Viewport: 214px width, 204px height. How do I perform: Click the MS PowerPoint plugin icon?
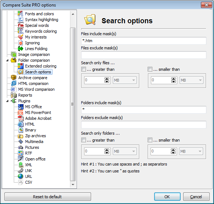tap(20, 113)
